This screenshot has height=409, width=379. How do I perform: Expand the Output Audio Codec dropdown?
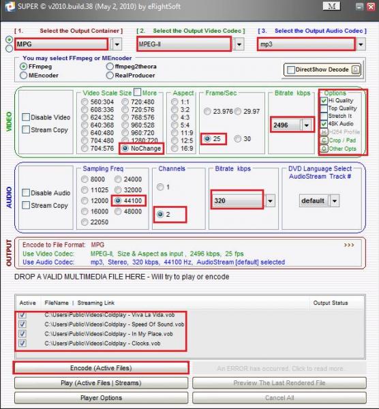361,44
